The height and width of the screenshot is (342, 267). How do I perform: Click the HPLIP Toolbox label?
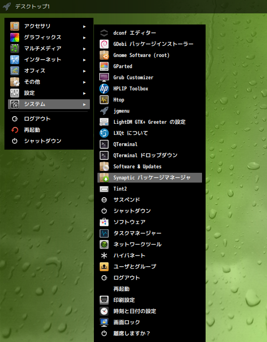coord(130,89)
